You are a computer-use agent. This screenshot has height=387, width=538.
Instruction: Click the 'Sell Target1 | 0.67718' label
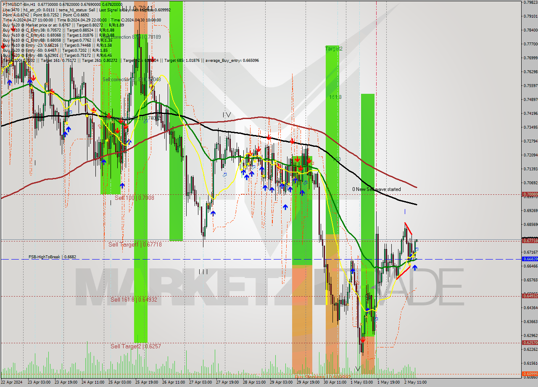click(x=135, y=244)
